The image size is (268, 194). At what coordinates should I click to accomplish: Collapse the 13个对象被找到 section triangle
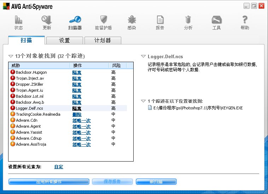(x=11, y=56)
